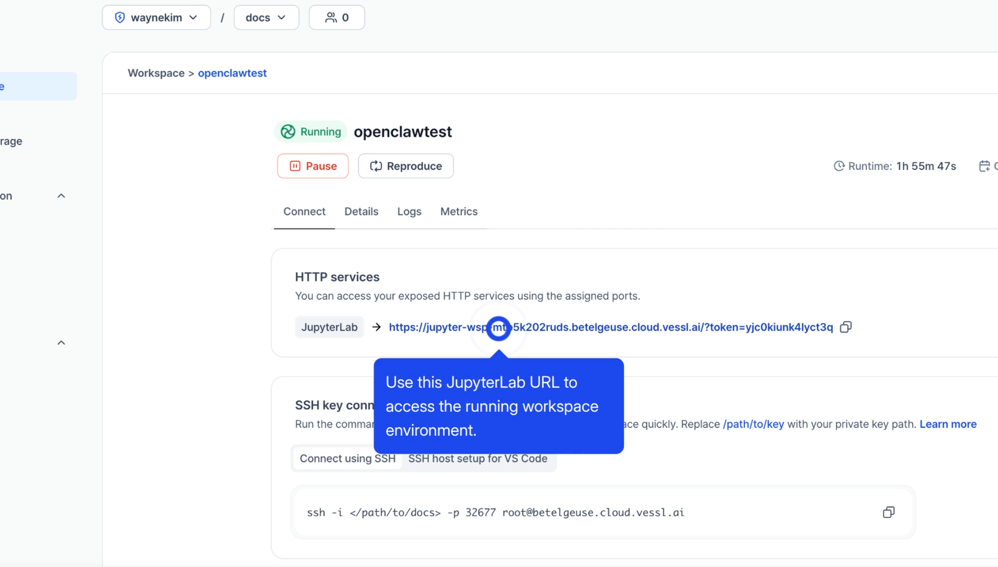Open the waynekim organization dropdown

click(156, 17)
